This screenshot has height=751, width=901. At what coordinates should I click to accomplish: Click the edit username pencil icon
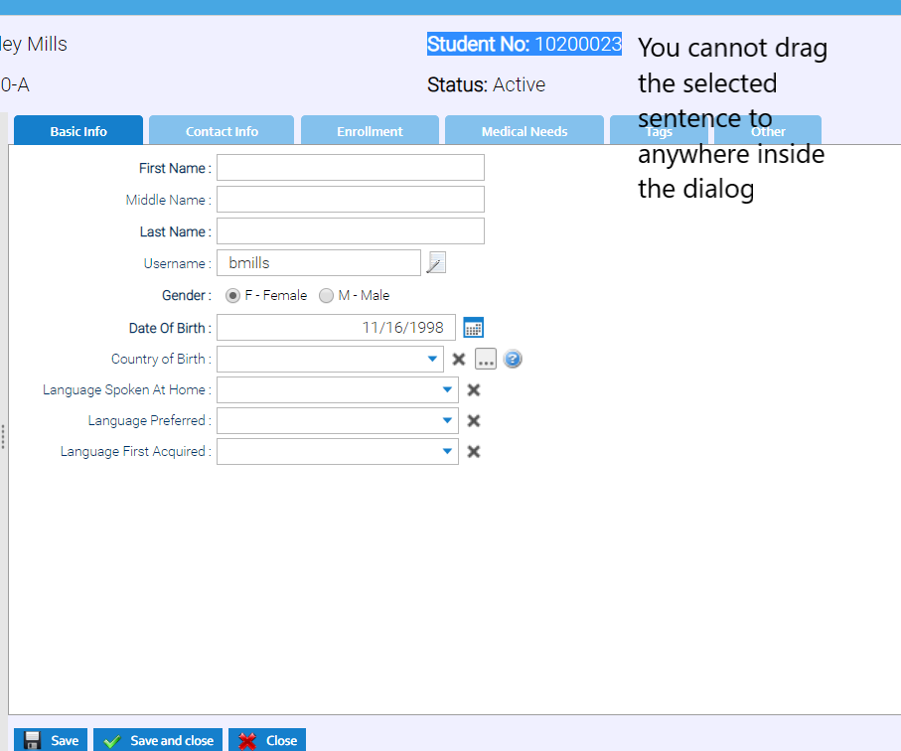[x=436, y=262]
